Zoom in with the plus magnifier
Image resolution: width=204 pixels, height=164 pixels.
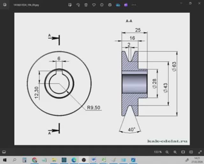point(175,152)
